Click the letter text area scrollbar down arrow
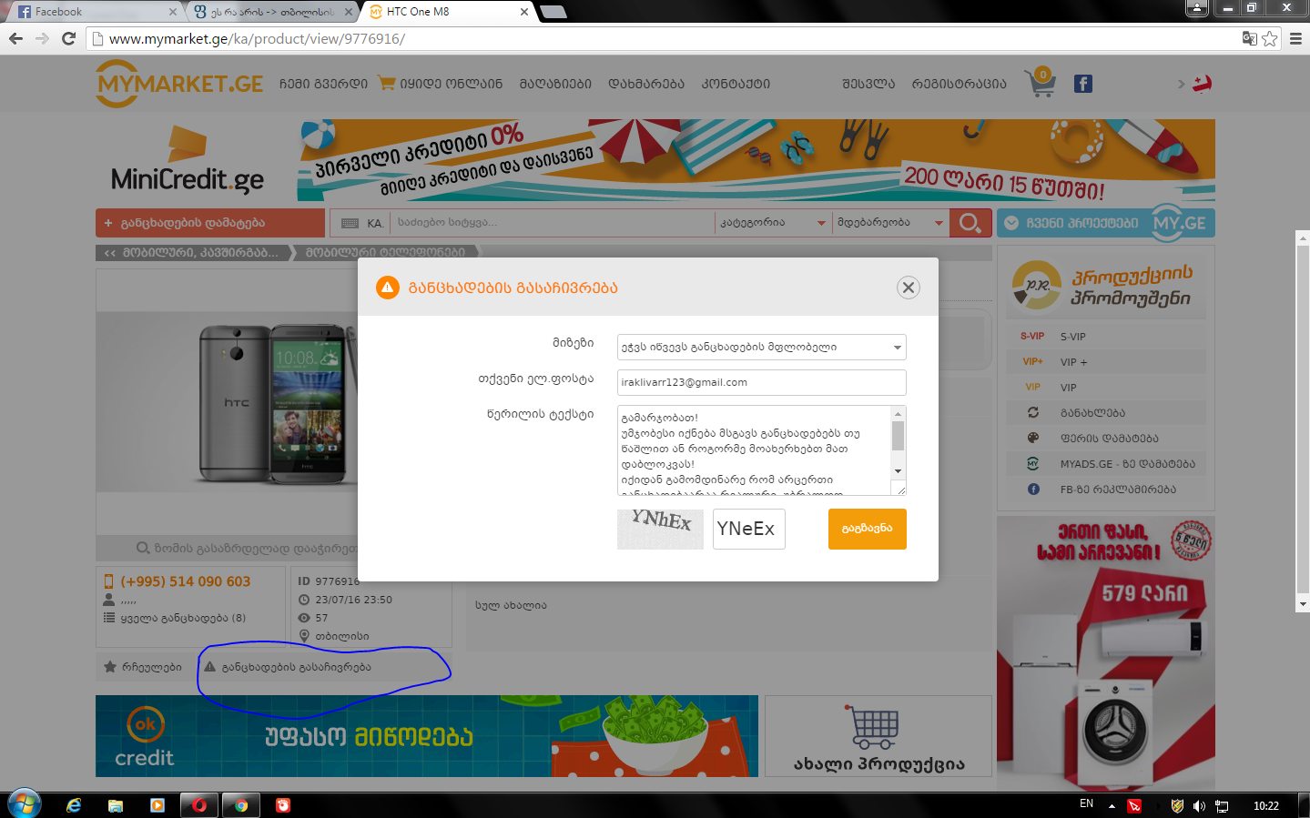The width and height of the screenshot is (1310, 818). [x=899, y=471]
